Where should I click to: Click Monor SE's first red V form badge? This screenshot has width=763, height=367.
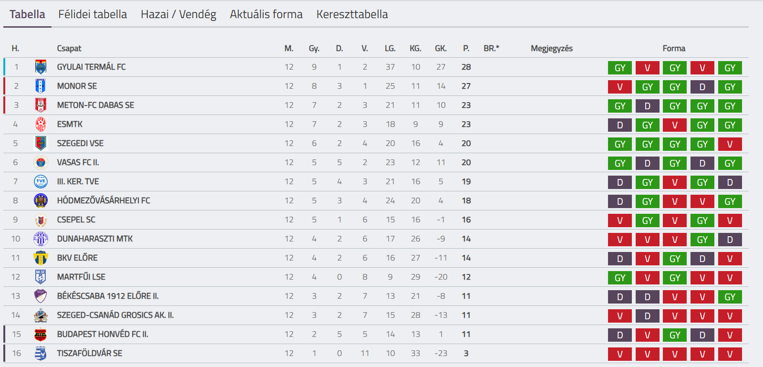620,87
